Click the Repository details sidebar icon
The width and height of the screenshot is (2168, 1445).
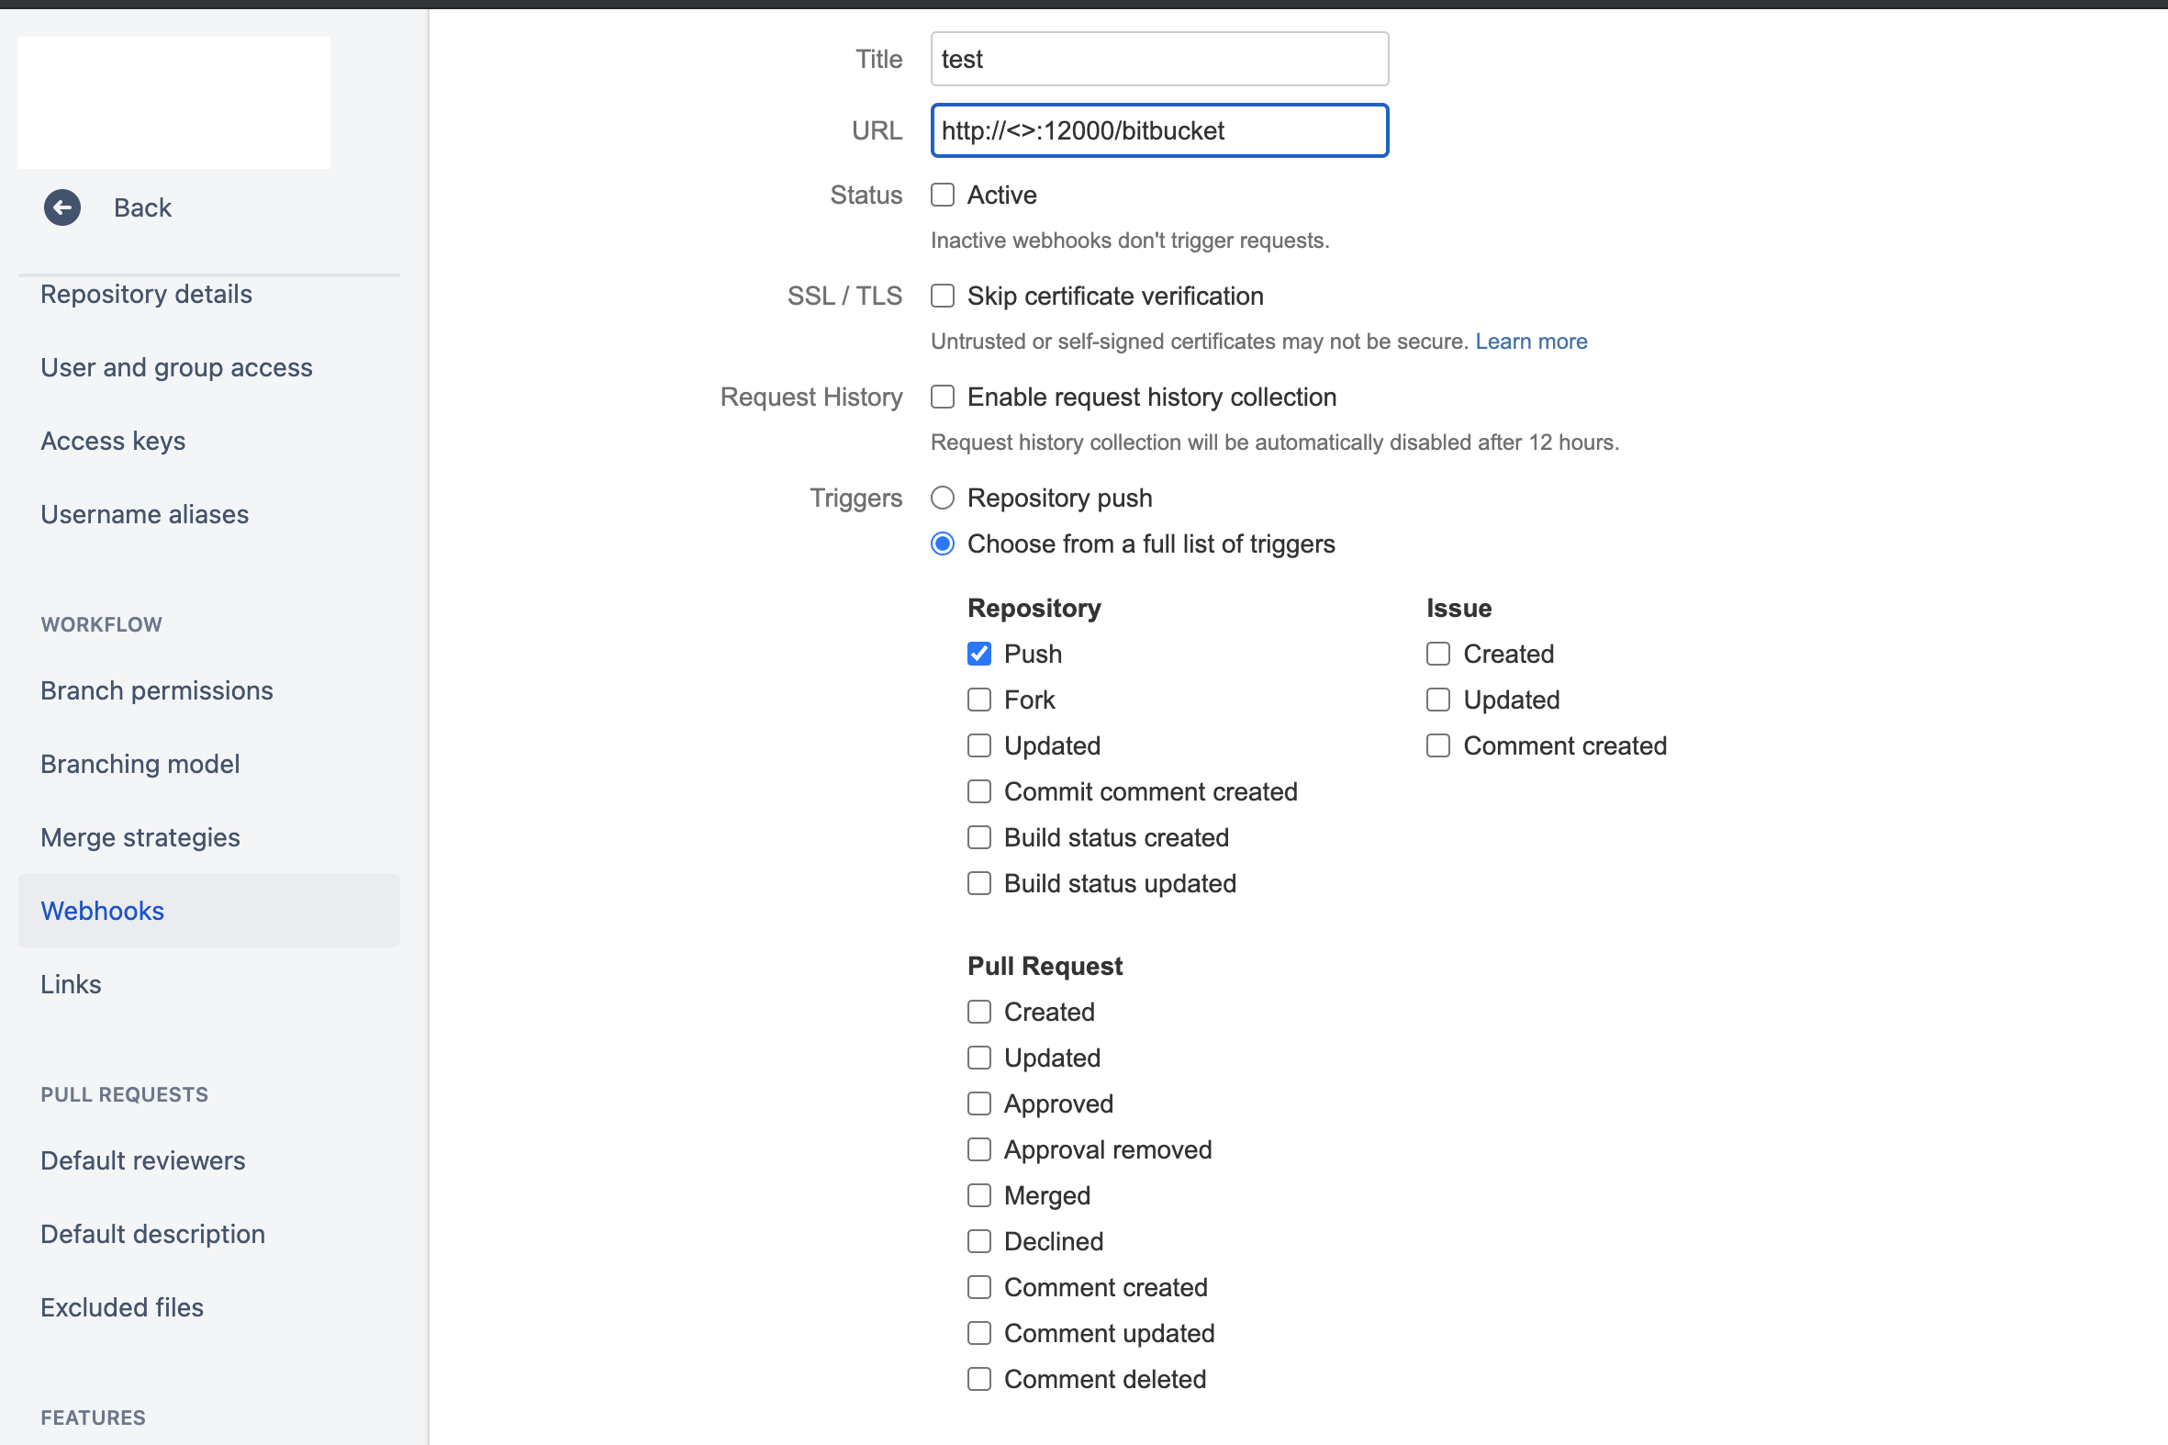pos(145,292)
